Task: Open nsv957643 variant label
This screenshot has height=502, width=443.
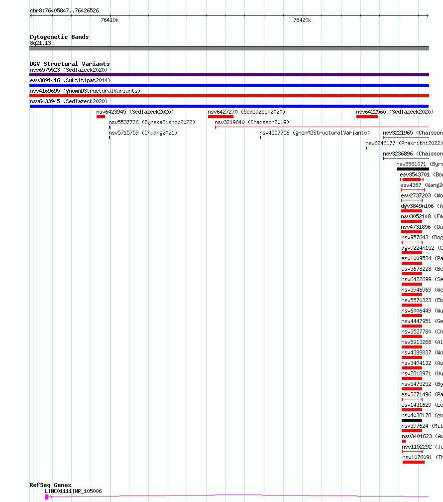Action: pyautogui.click(x=422, y=237)
